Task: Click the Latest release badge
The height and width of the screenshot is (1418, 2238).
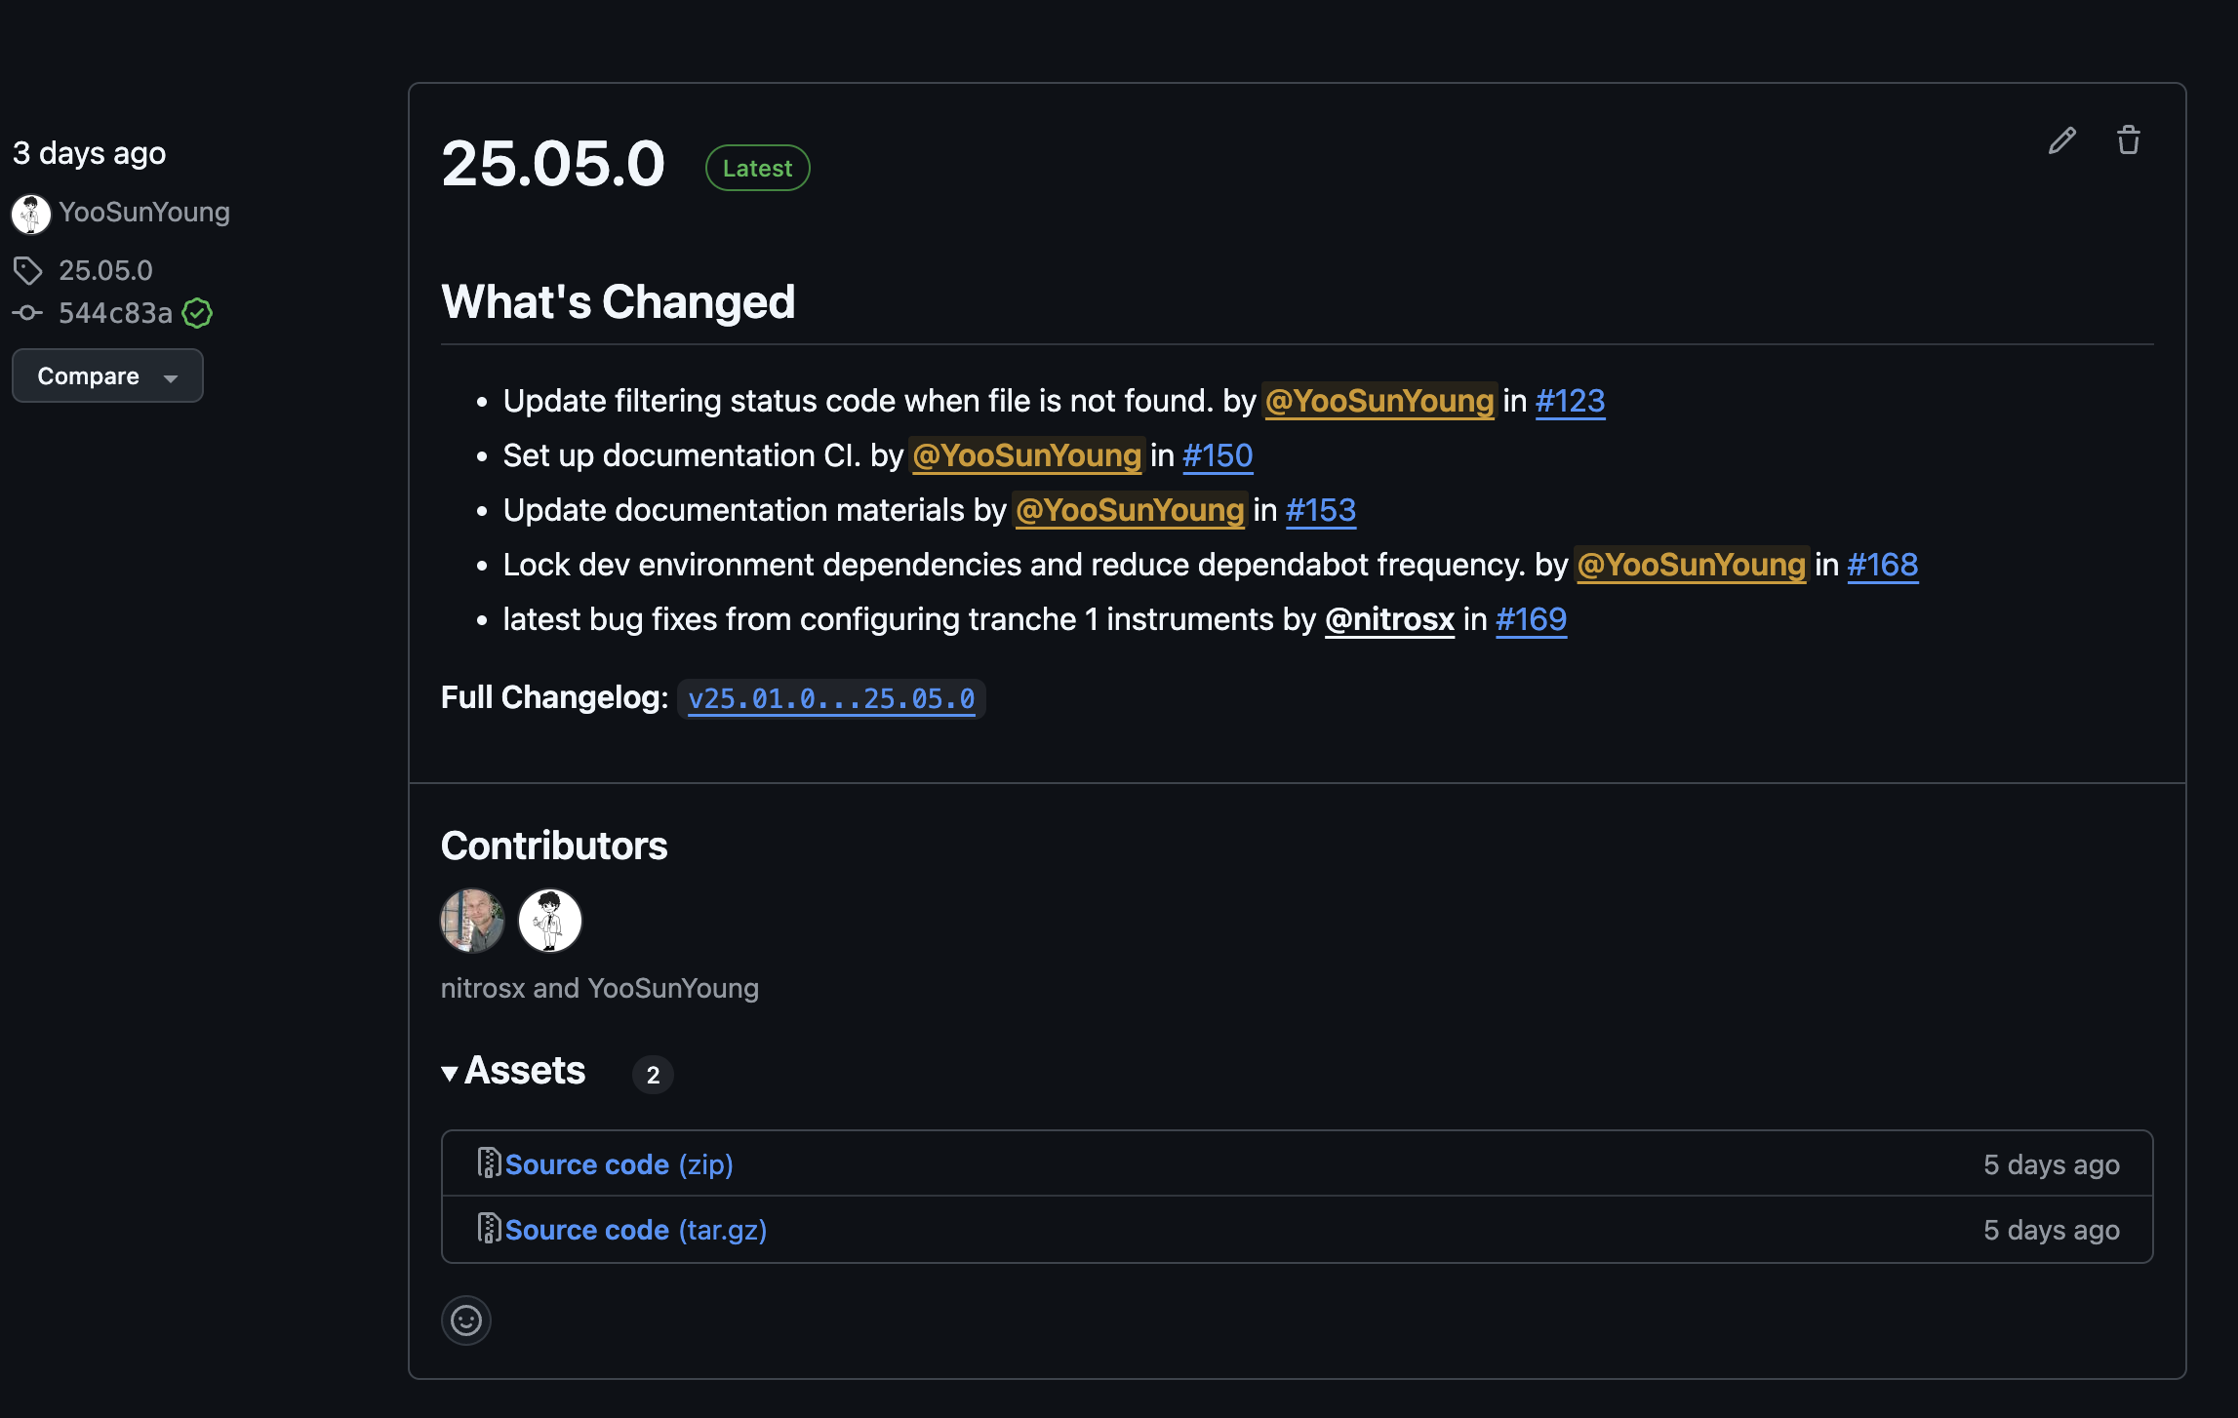Action: [757, 168]
